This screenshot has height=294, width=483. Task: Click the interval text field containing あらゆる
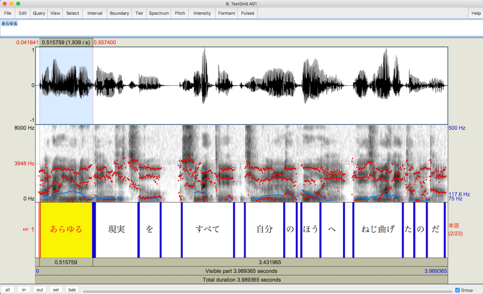tap(242, 28)
